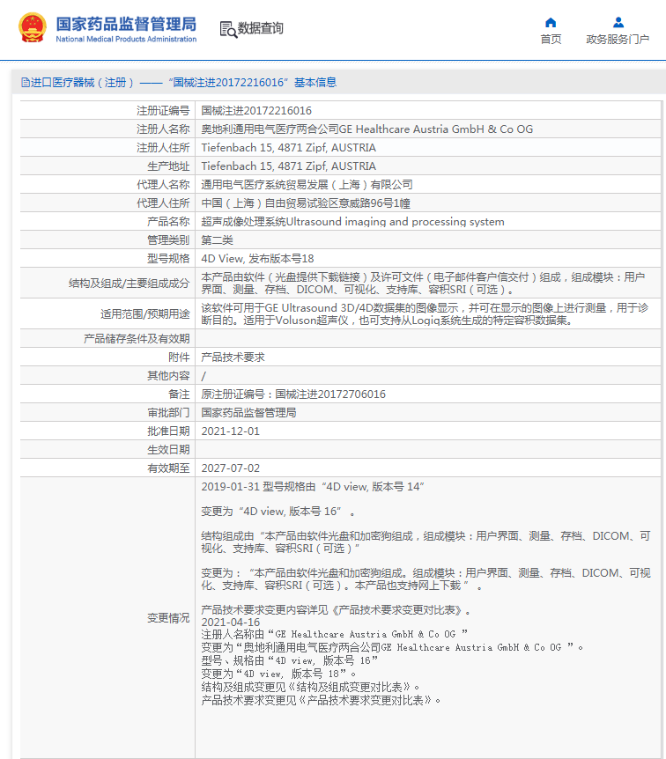Click the 注册人住所 address Tiefenbach 15

click(288, 148)
